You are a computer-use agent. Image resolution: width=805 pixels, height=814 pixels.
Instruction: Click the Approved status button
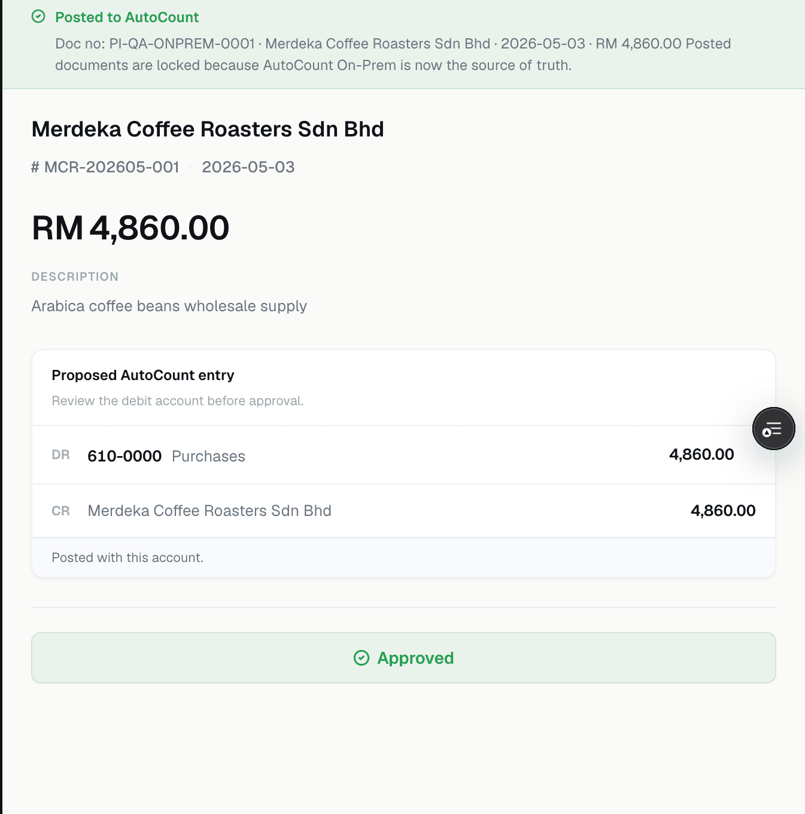coord(403,658)
